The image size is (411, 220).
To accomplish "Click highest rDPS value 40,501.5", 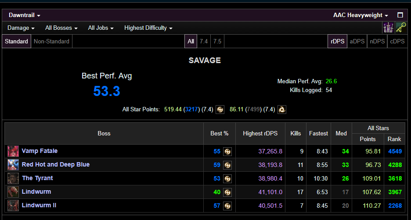I will tap(270, 206).
